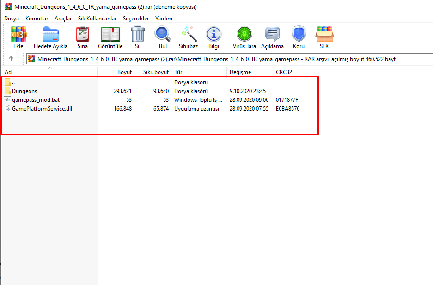Viewport: 433px width, 285px height.
Task: Open the Seçenekler menu
Action: (136, 18)
